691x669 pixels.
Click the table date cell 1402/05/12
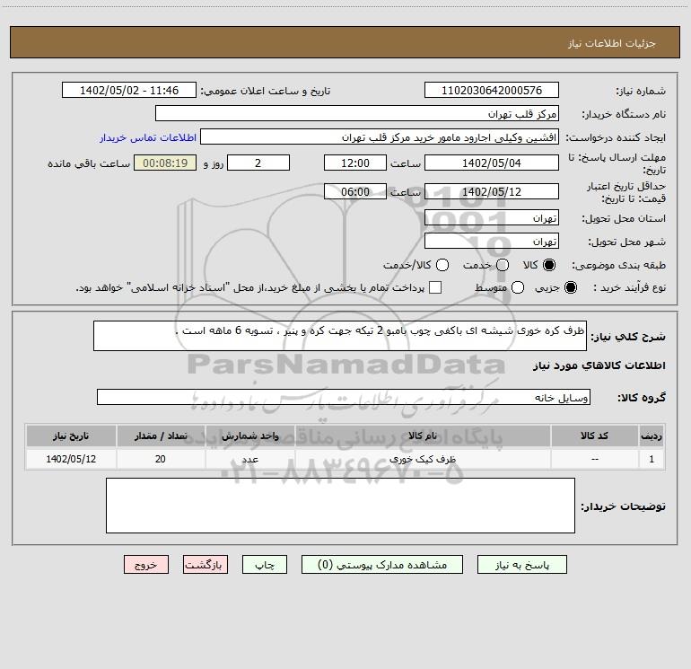point(71,459)
